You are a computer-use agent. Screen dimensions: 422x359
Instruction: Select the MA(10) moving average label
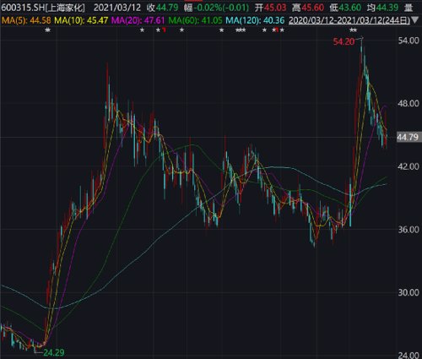pyautogui.click(x=81, y=20)
